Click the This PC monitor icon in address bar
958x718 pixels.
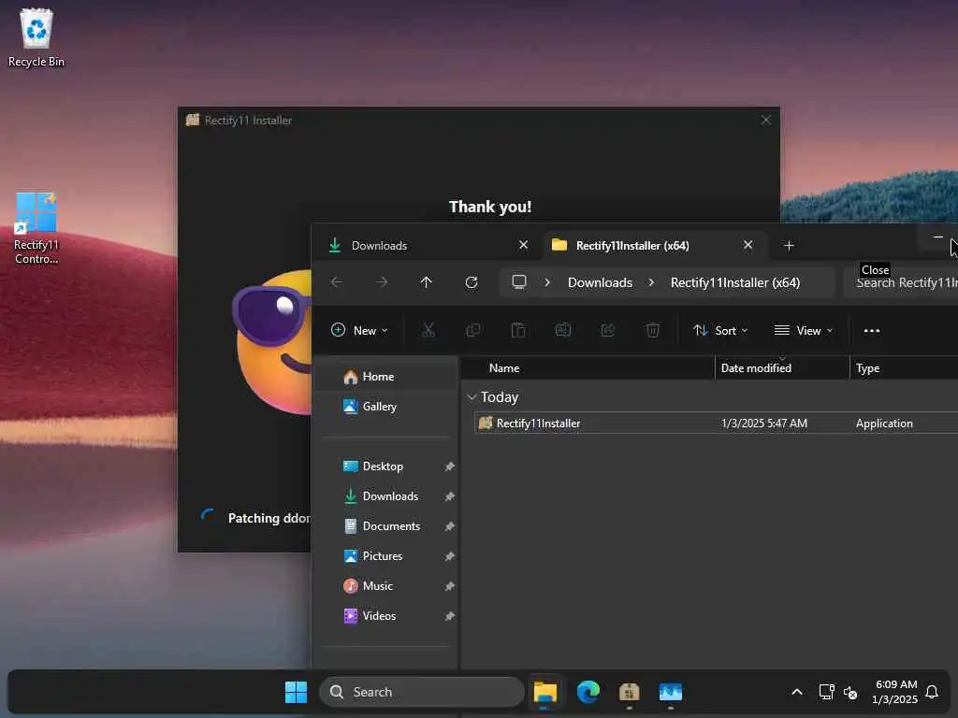point(519,282)
